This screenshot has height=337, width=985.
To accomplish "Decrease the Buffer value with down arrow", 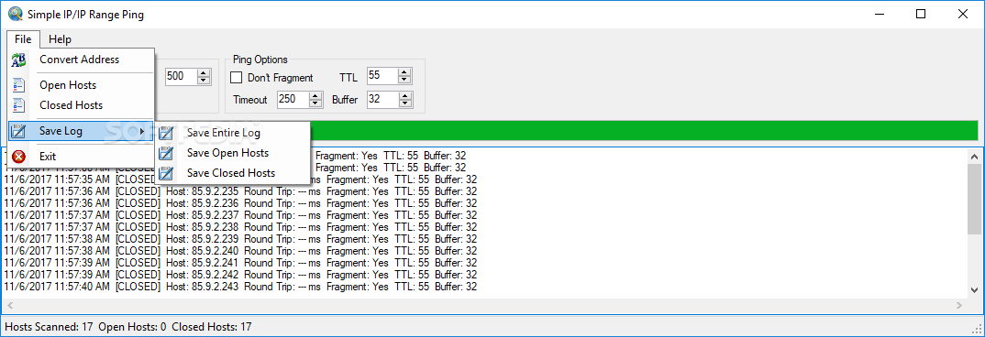I will point(404,103).
